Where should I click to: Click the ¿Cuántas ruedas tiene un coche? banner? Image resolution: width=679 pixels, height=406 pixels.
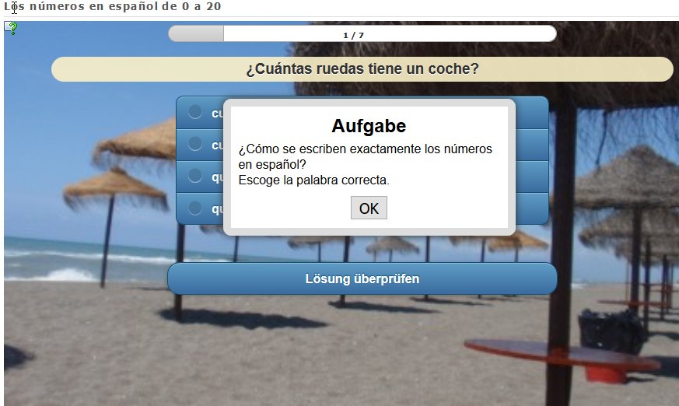[x=362, y=69]
